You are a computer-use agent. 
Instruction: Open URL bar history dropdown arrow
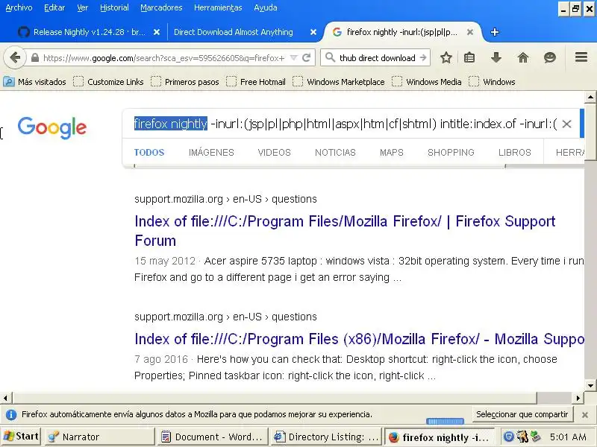[x=293, y=58]
